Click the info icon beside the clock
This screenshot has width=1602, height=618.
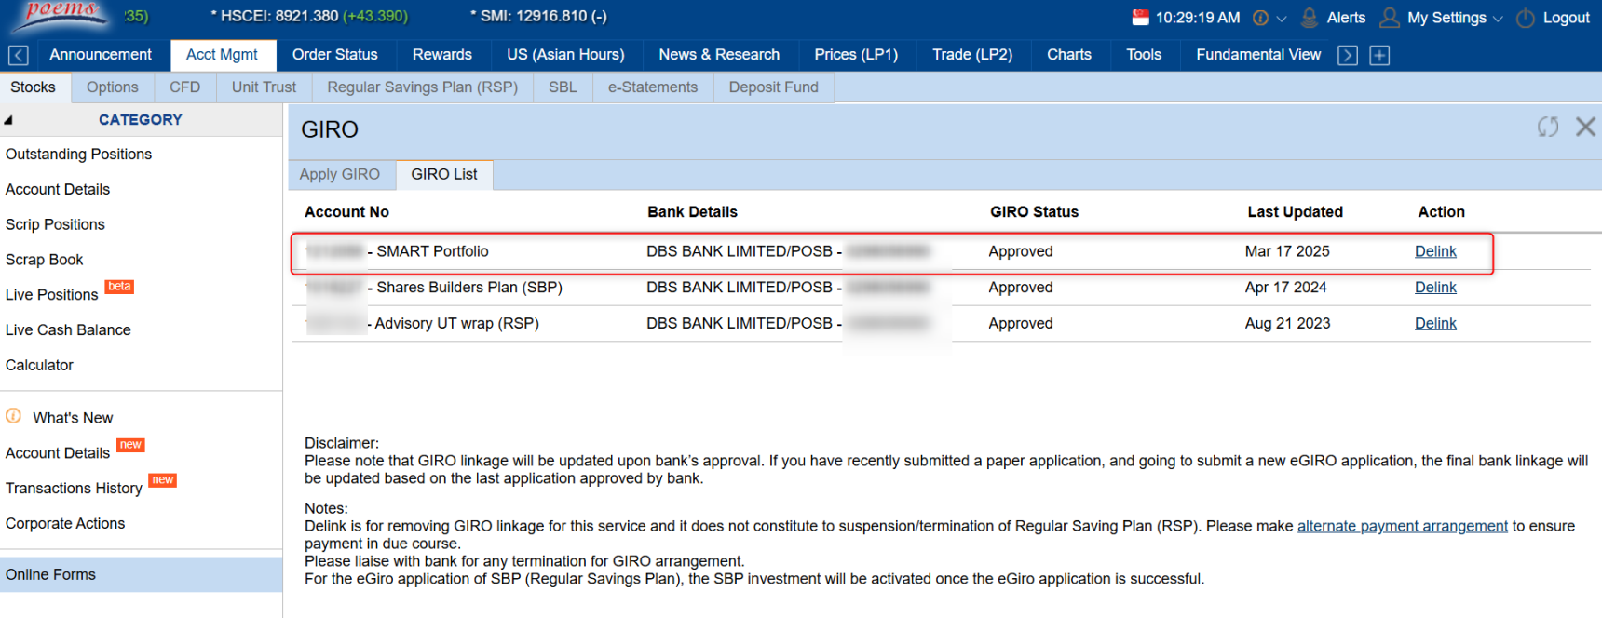coord(1260,18)
